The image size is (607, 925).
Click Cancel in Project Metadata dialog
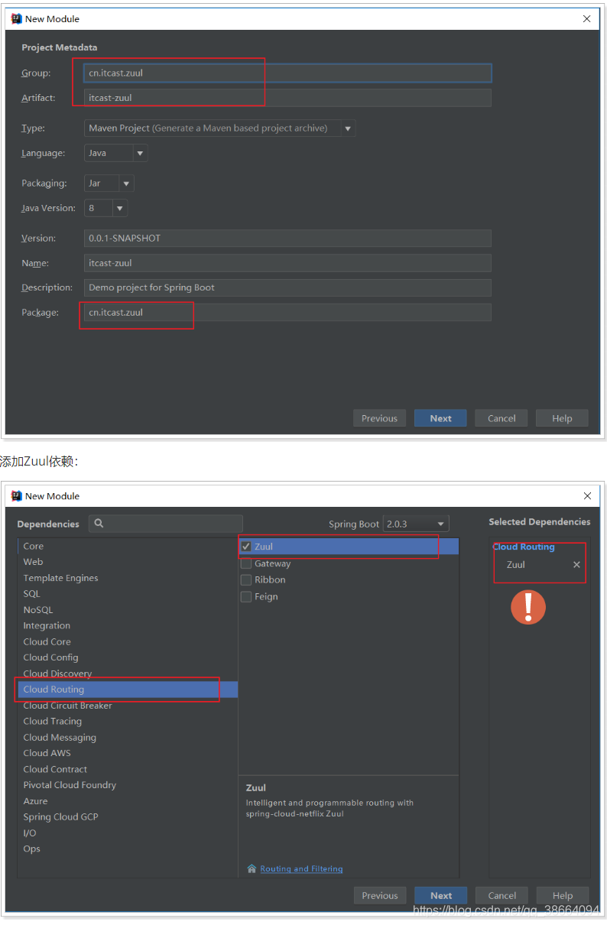502,418
